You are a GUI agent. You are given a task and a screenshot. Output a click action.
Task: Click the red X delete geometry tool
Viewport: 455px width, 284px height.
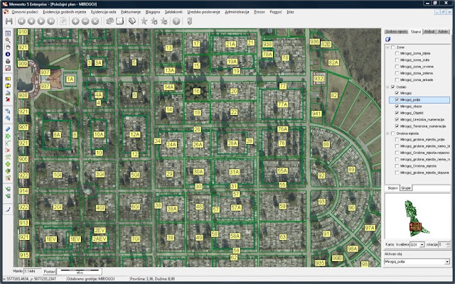pyautogui.click(x=8, y=150)
